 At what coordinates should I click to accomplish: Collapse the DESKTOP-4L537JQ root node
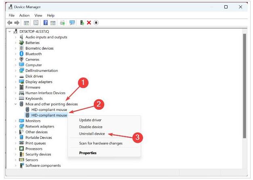pyautogui.click(x=10, y=31)
